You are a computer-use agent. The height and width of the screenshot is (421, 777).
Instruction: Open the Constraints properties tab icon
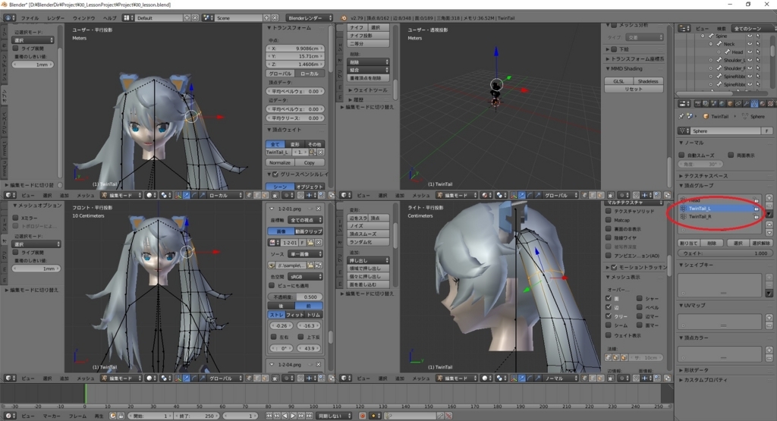click(x=738, y=104)
